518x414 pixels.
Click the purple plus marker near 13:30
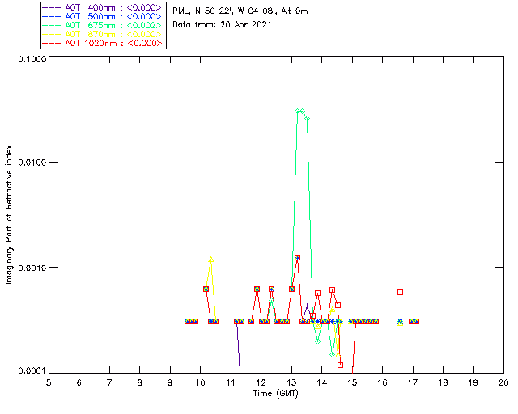coord(307,306)
